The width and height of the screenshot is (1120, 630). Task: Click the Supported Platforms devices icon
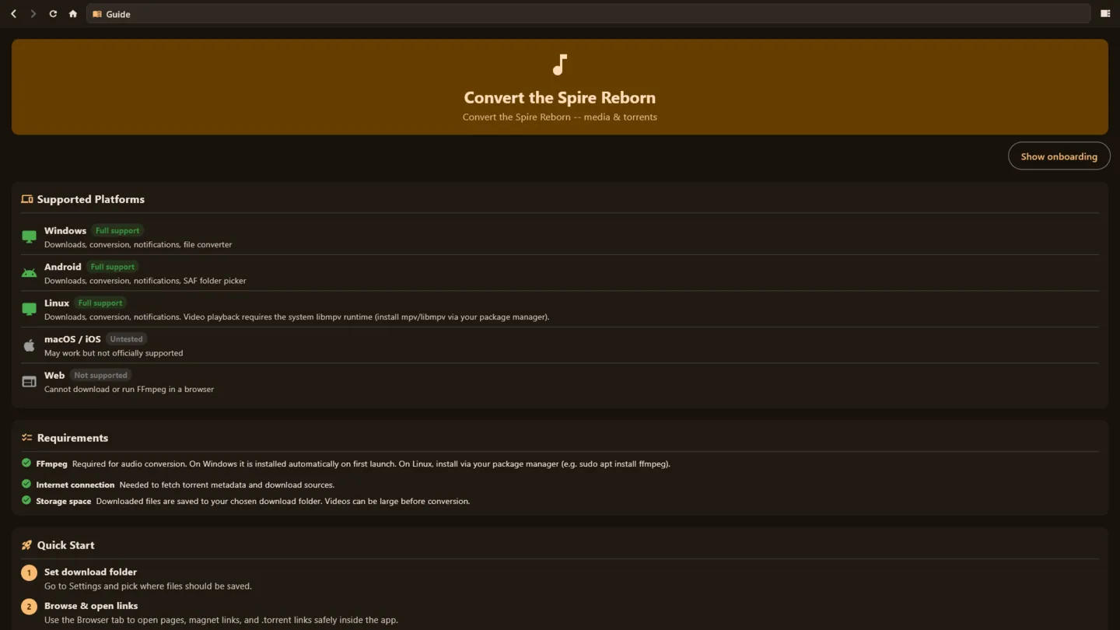[x=27, y=199]
